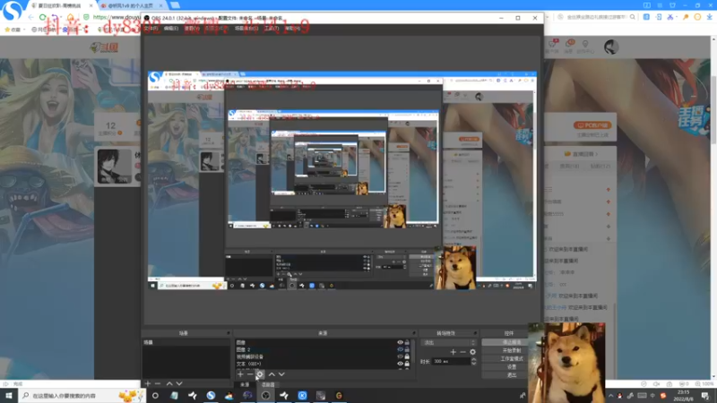The height and width of the screenshot is (403, 717).
Task: Toggle visibility of the 图像 source
Action: point(400,342)
